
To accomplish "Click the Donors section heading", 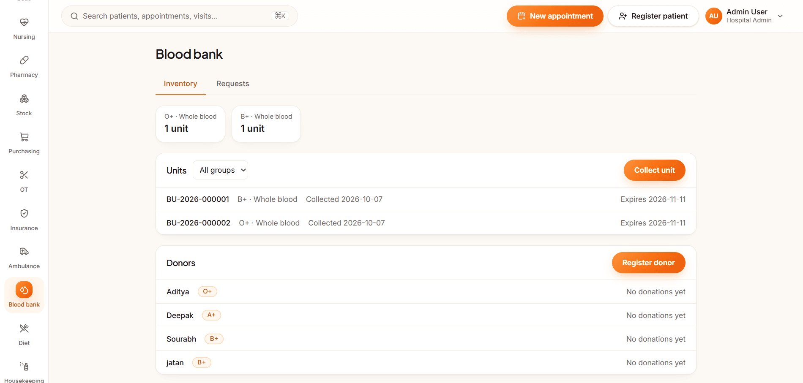I will pyautogui.click(x=181, y=263).
